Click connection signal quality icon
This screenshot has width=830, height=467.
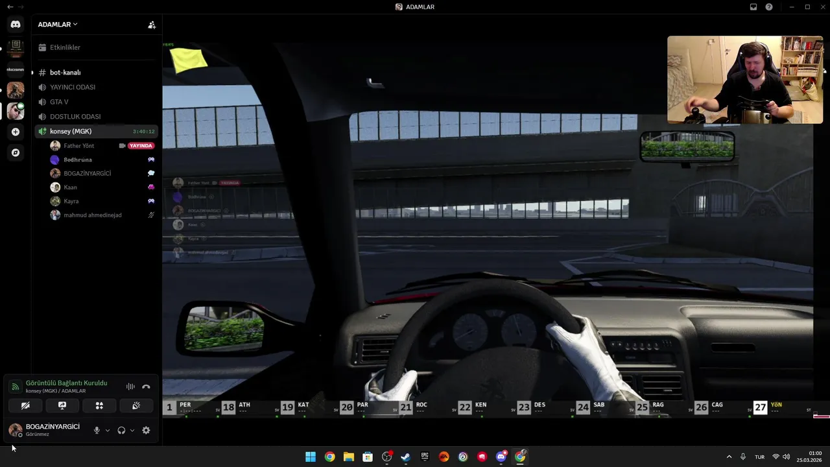point(15,387)
